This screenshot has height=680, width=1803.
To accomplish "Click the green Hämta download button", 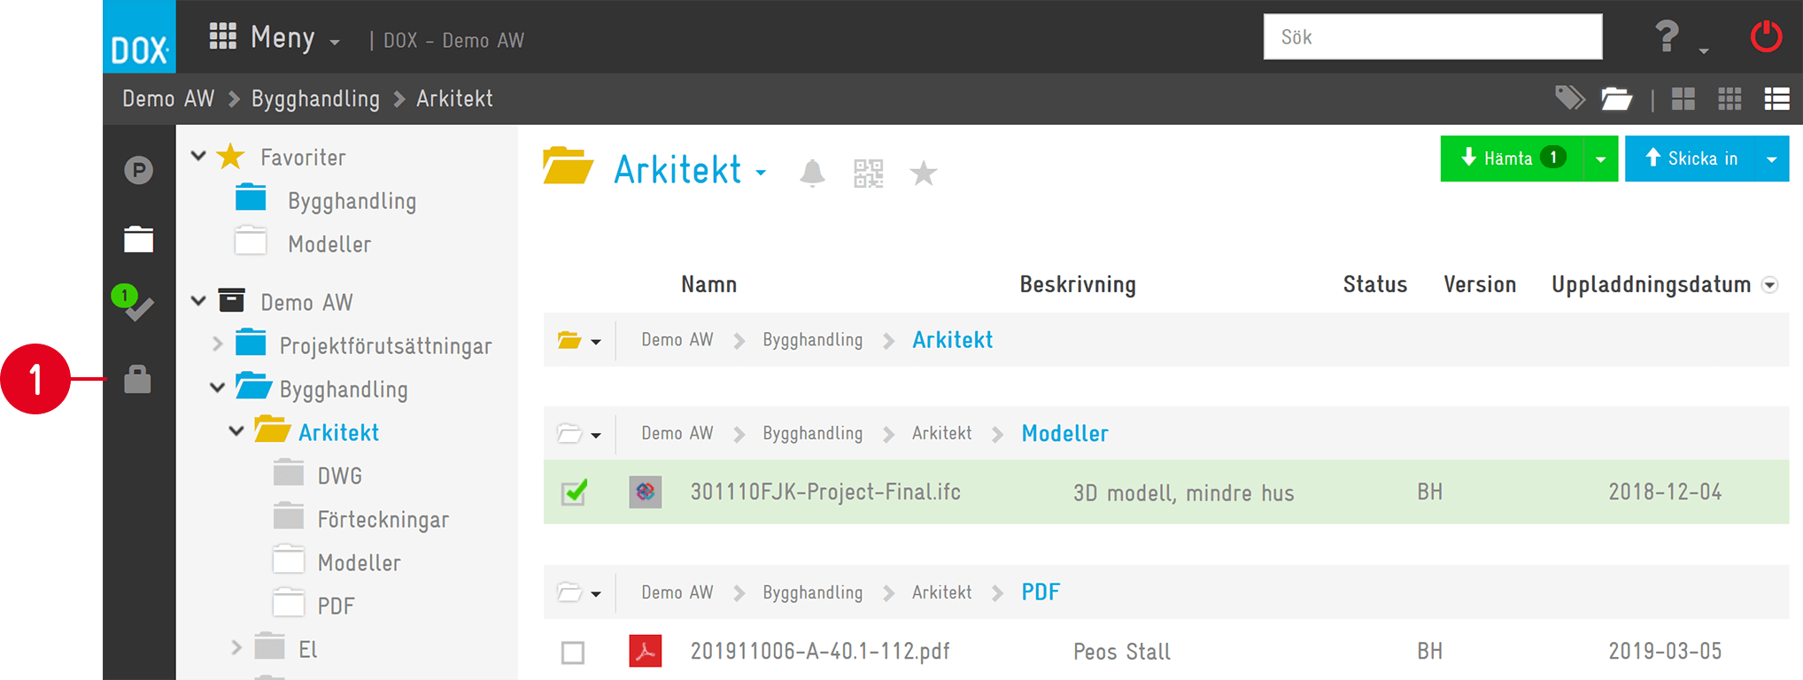I will pos(1512,158).
